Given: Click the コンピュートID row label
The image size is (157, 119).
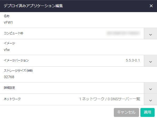Looking at the screenshot, I should click(13, 33).
